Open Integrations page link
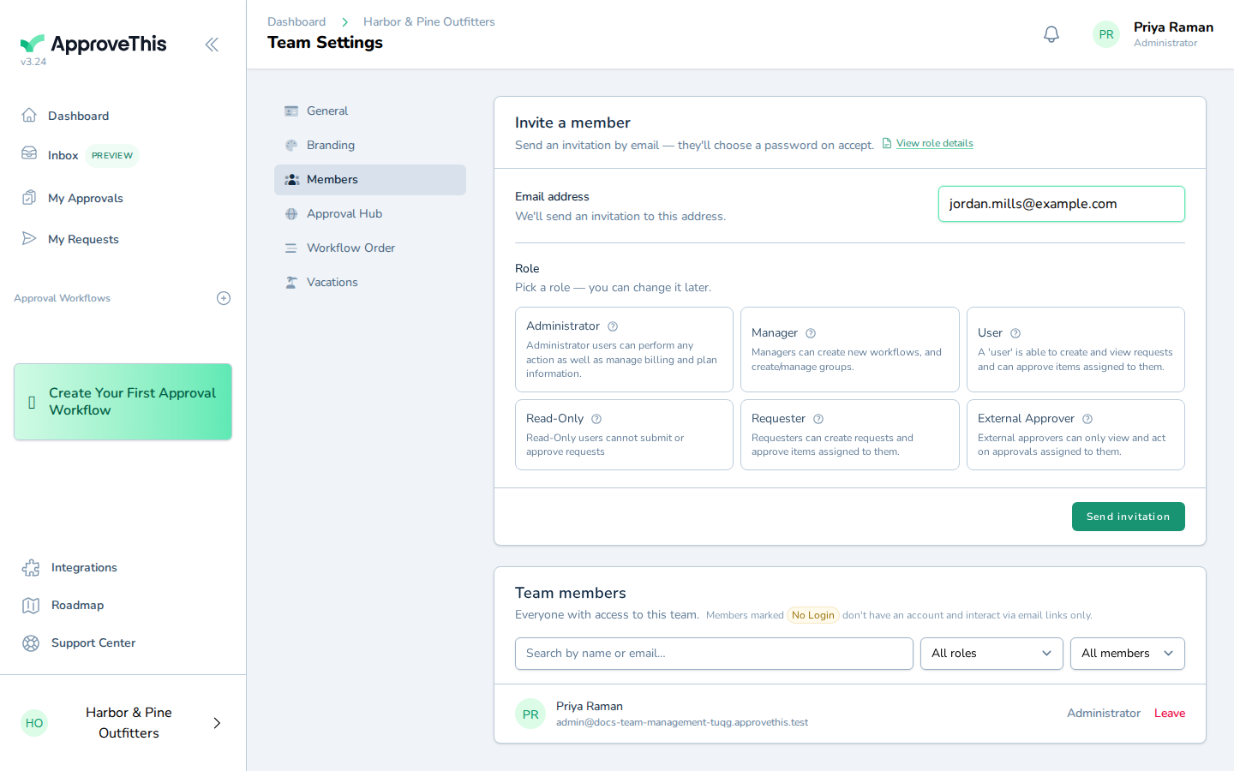The height and width of the screenshot is (771, 1234). tap(84, 567)
